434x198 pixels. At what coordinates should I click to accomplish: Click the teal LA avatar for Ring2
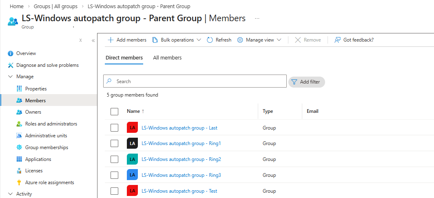coord(132,159)
